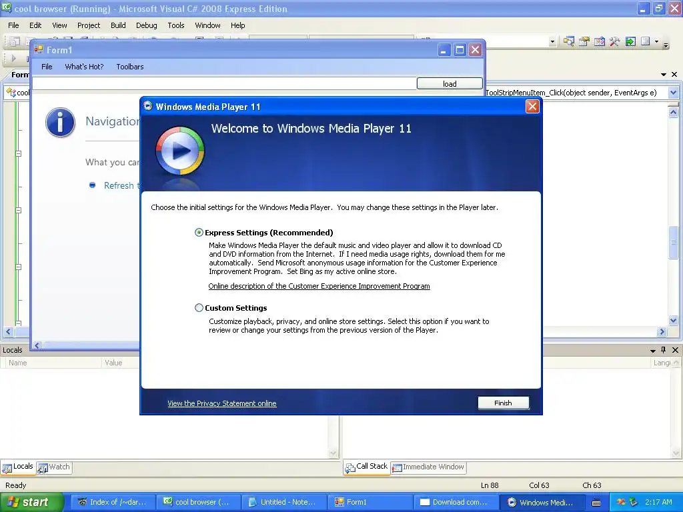Open the Tools menu
Screen dimensions: 683x512
click(176, 25)
